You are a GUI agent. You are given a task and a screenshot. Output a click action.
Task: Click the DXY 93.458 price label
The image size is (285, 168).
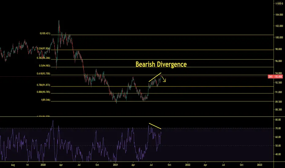(275, 77)
